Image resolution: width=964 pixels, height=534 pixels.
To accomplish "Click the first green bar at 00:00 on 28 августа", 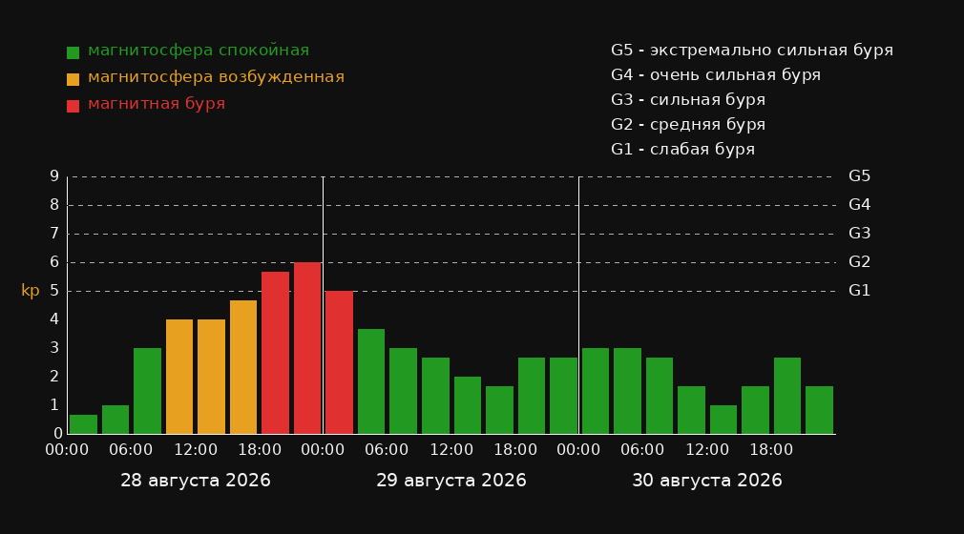I will point(84,424).
